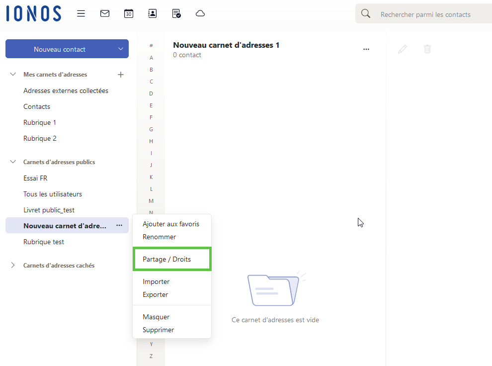Screen dimensions: 492x366
Task: Click the ellipsis next to Nouveau carnet d'adre...
Action: [119, 225]
